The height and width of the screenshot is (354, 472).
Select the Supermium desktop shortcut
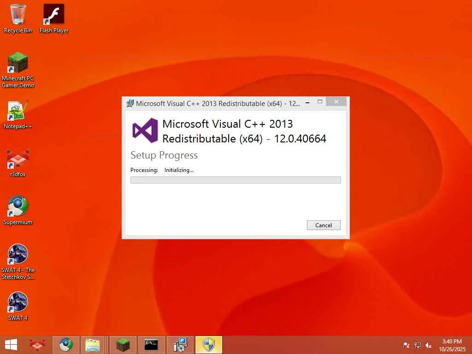pos(18,210)
